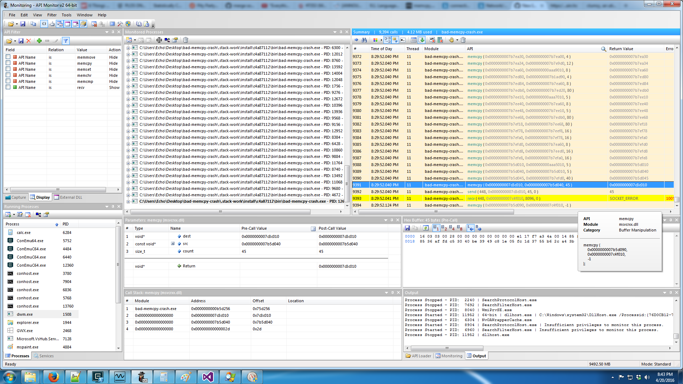This screenshot has width=683, height=384.
Task: Open the Tools menu
Action: (66, 15)
